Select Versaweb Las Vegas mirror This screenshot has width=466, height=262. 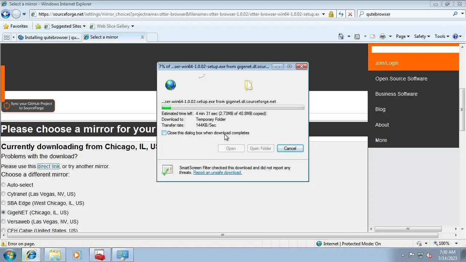pos(3,222)
